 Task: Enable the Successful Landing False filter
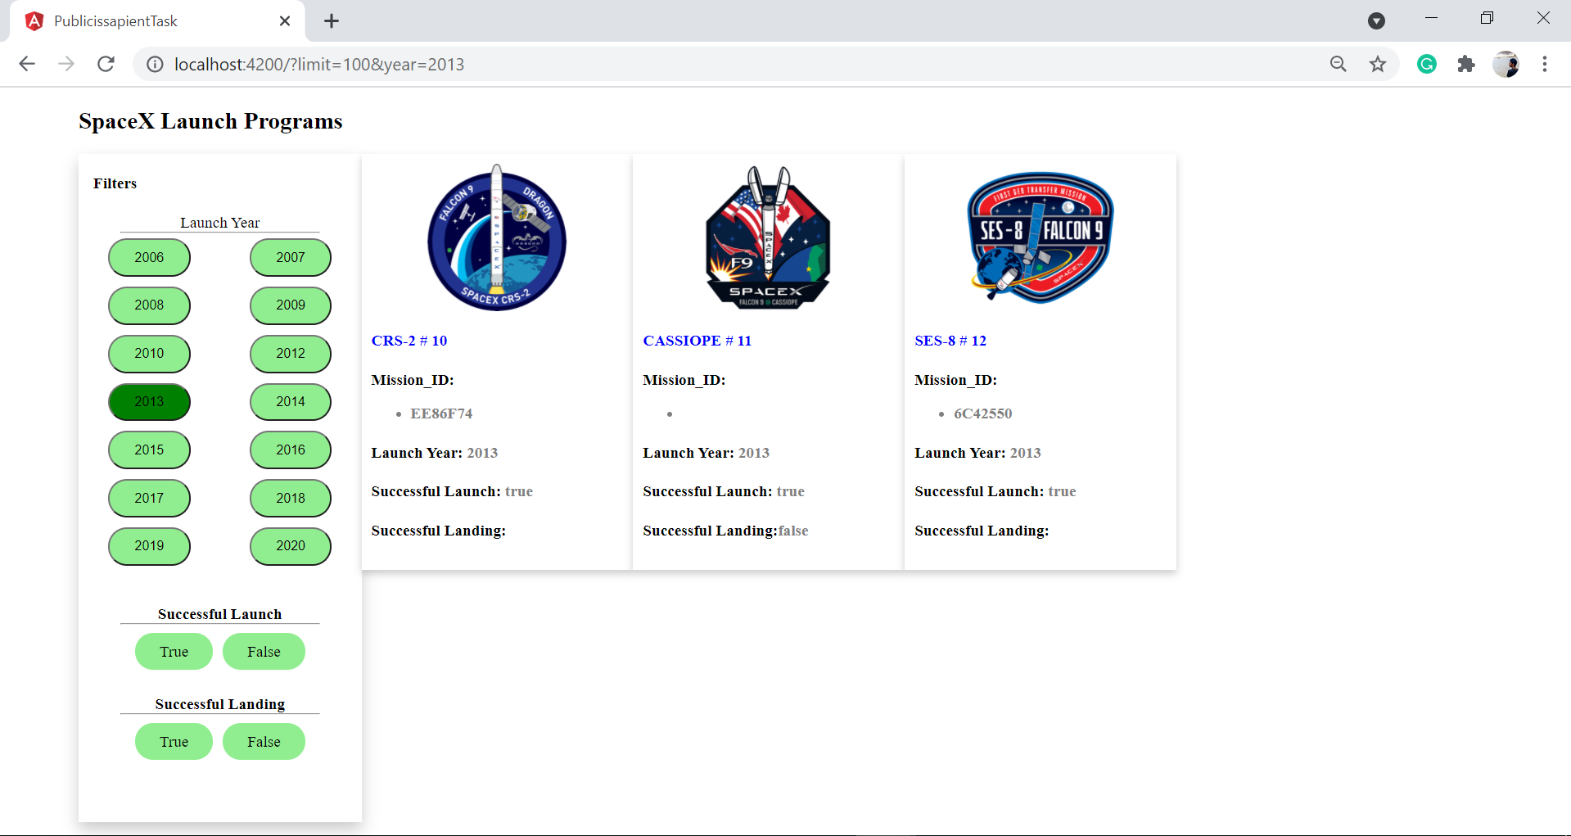click(x=264, y=741)
